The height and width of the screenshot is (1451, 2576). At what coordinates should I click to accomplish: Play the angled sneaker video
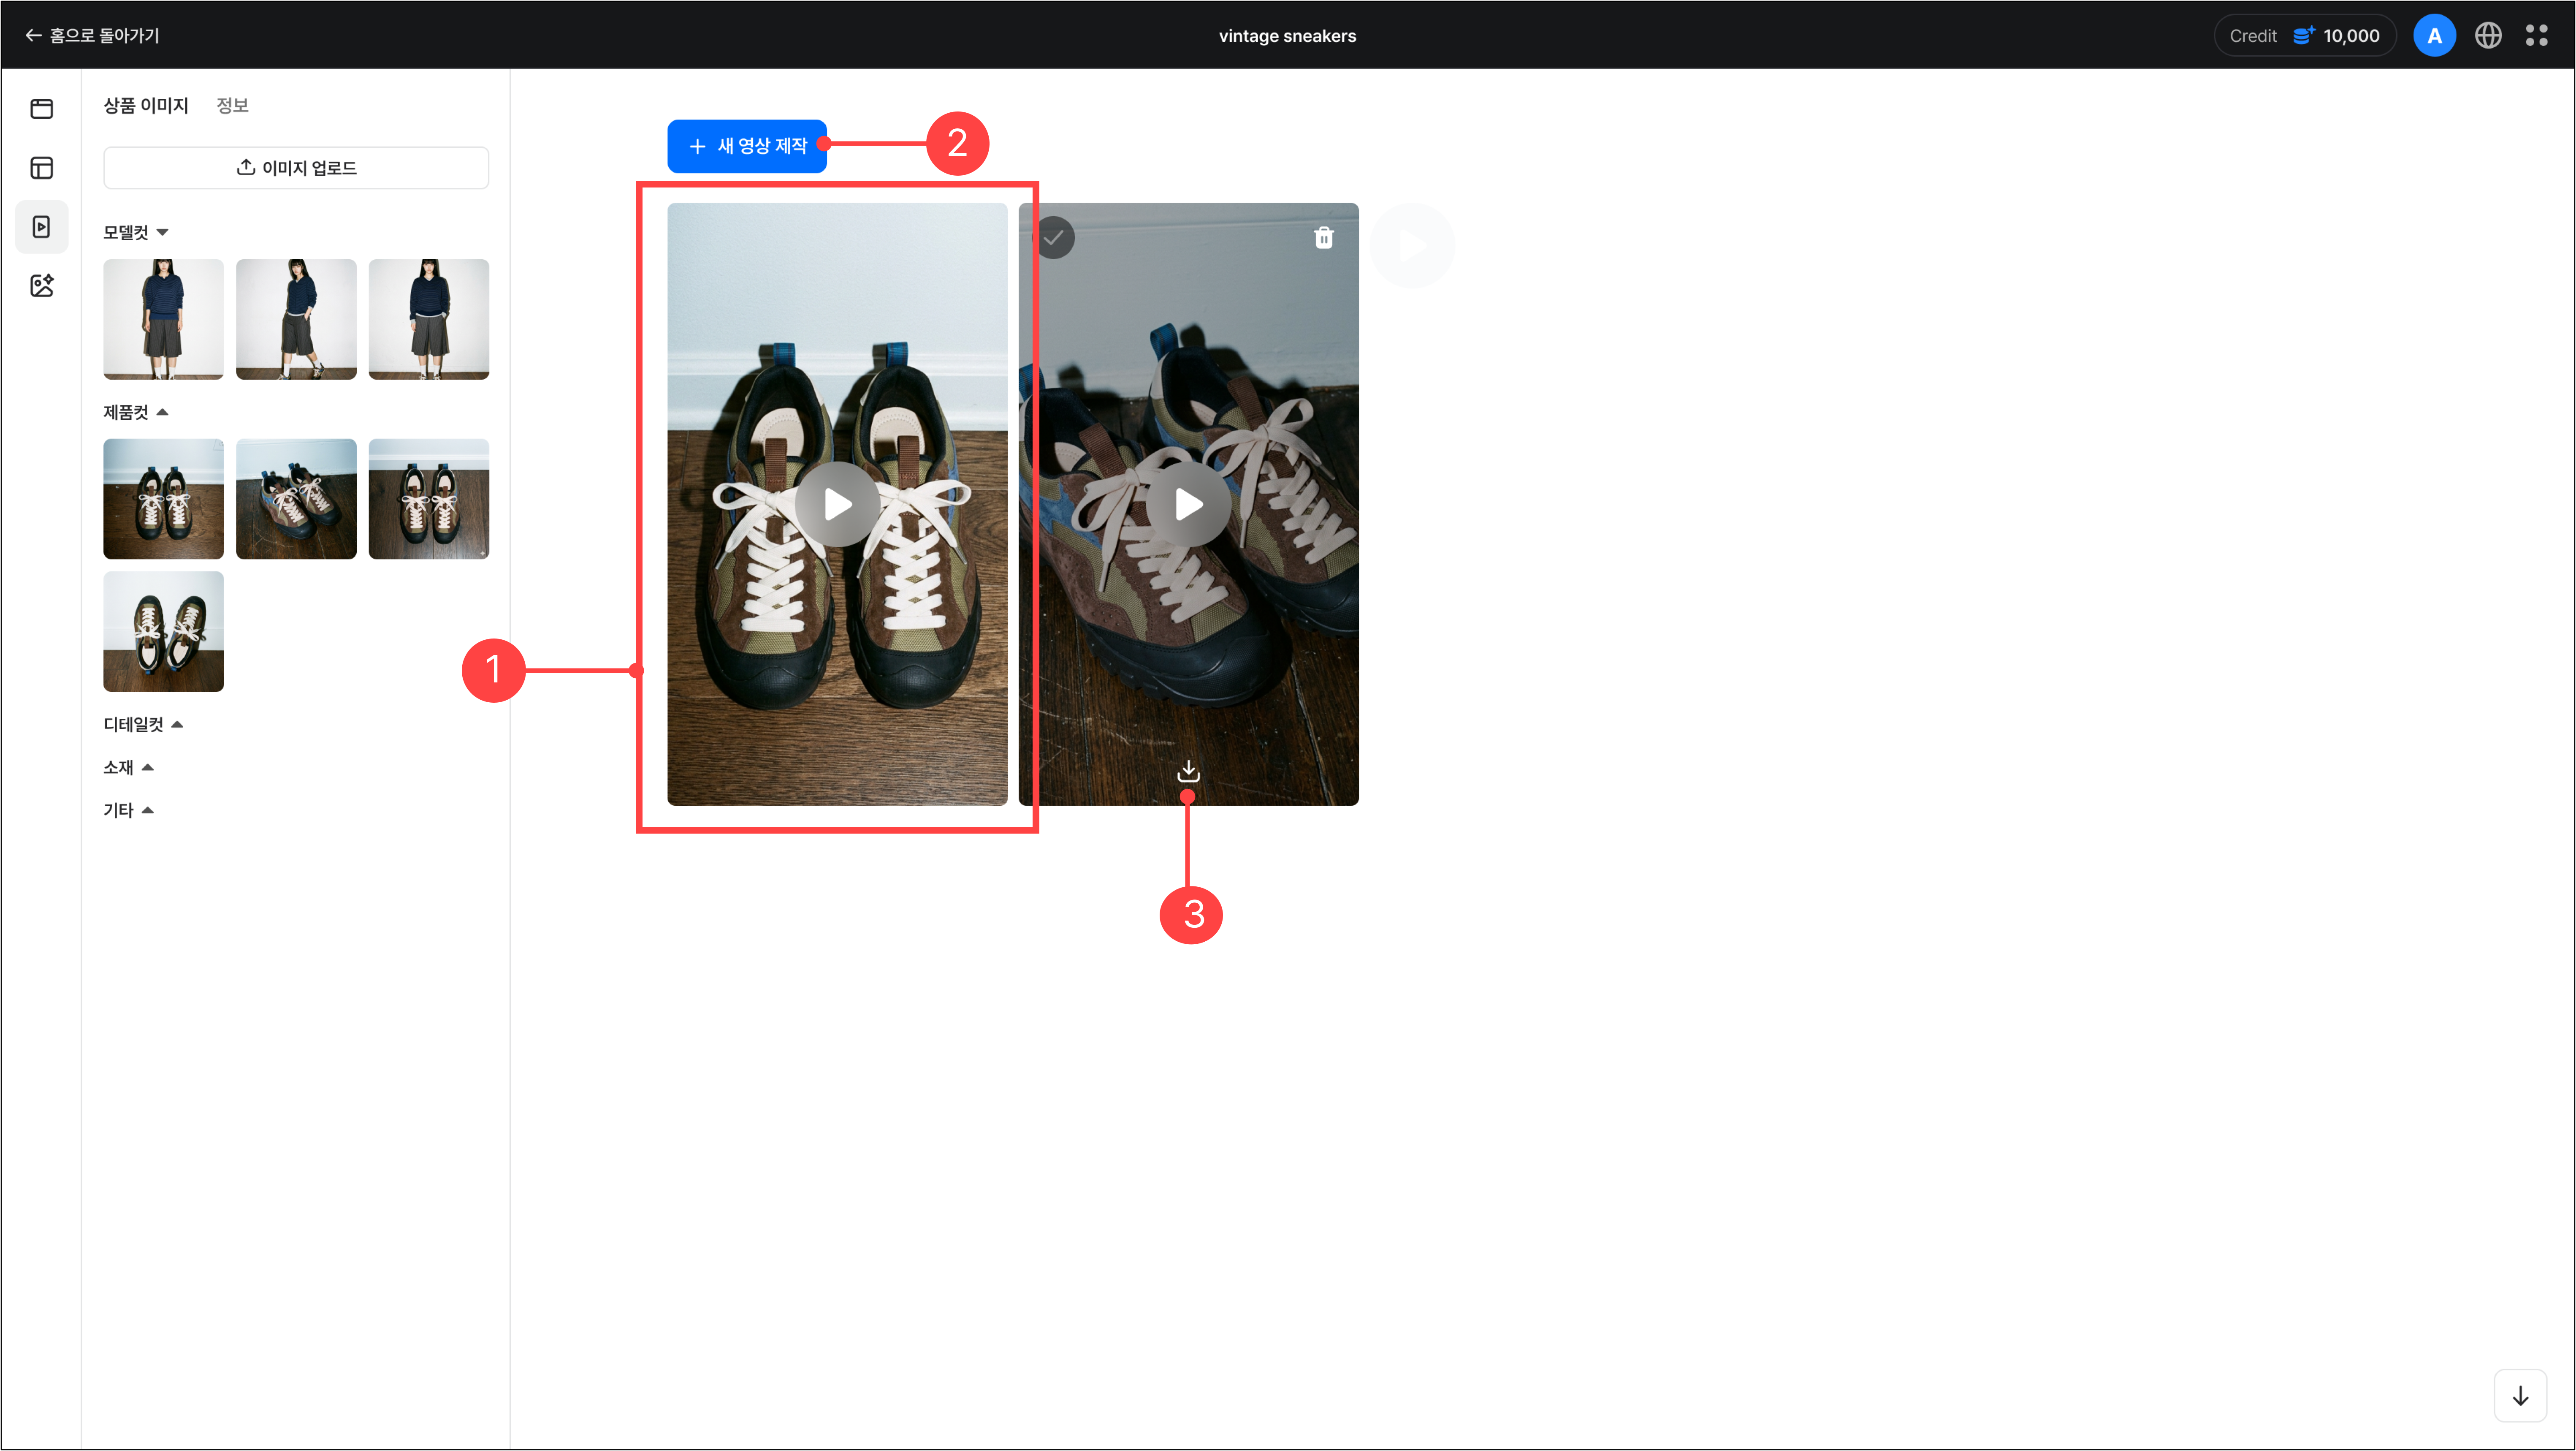click(x=1189, y=504)
